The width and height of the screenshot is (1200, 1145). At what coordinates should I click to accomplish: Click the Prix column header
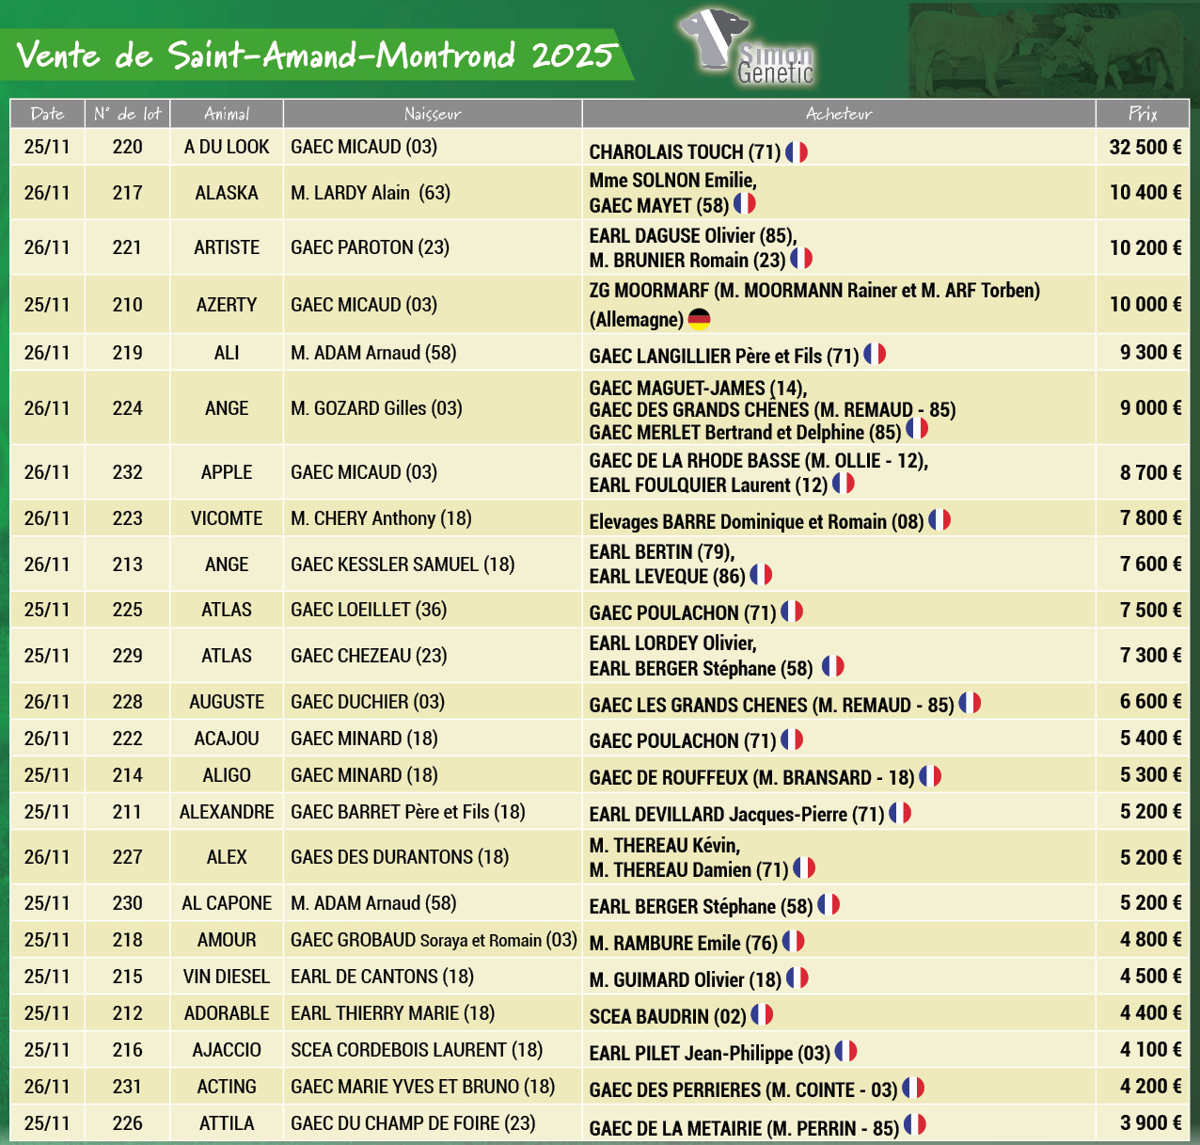pos(1143,114)
